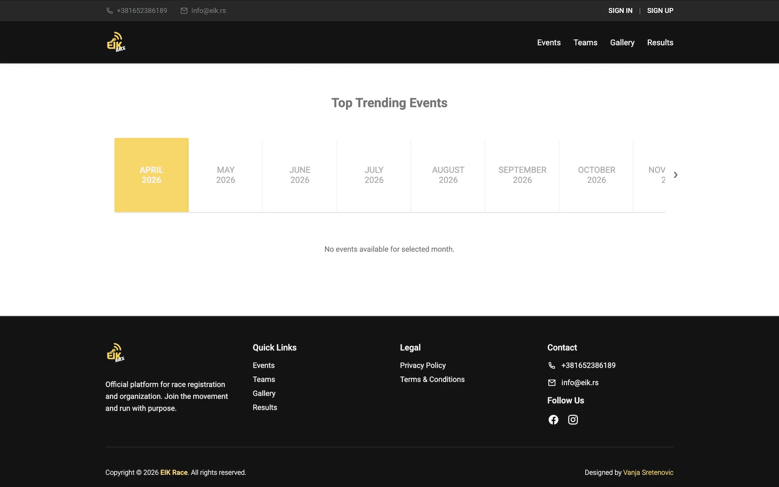This screenshot has height=487, width=779.
Task: Open the Events menu in navbar
Action: (x=549, y=43)
